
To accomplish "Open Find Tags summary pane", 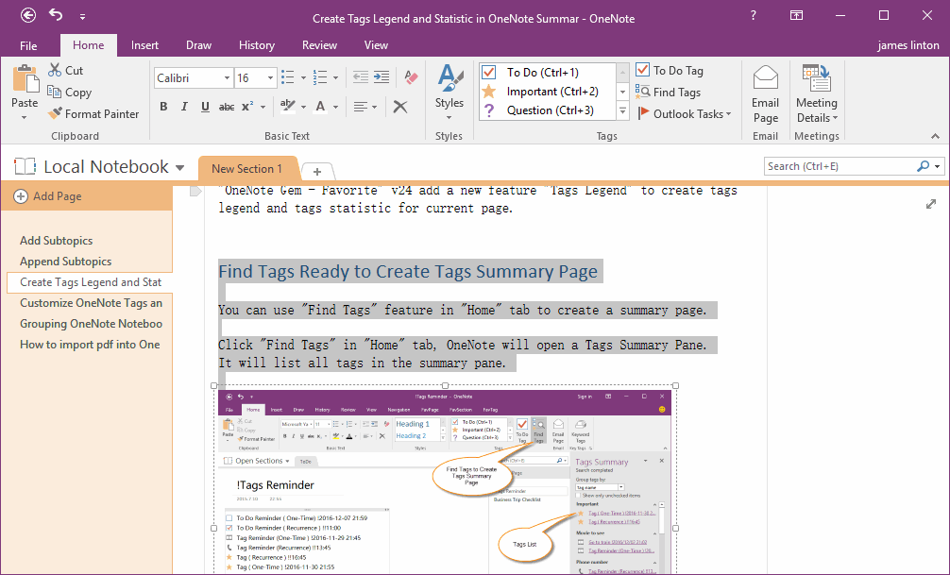I will (669, 93).
